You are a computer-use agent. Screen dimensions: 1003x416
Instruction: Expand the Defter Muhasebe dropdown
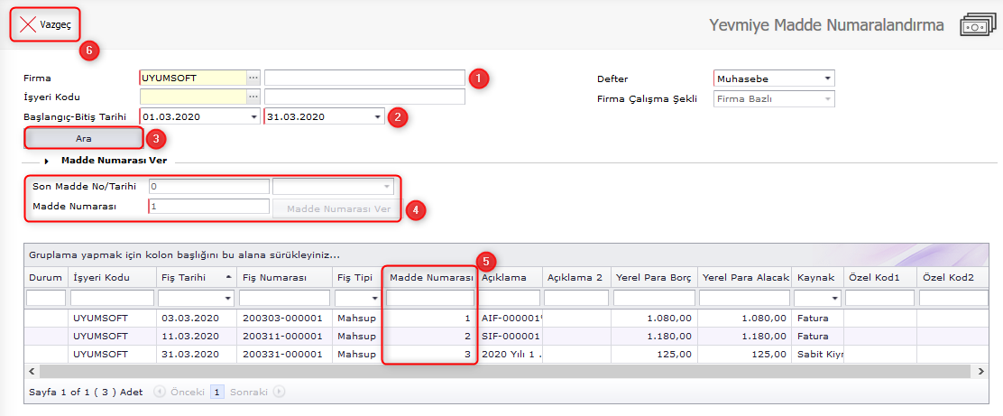point(827,79)
